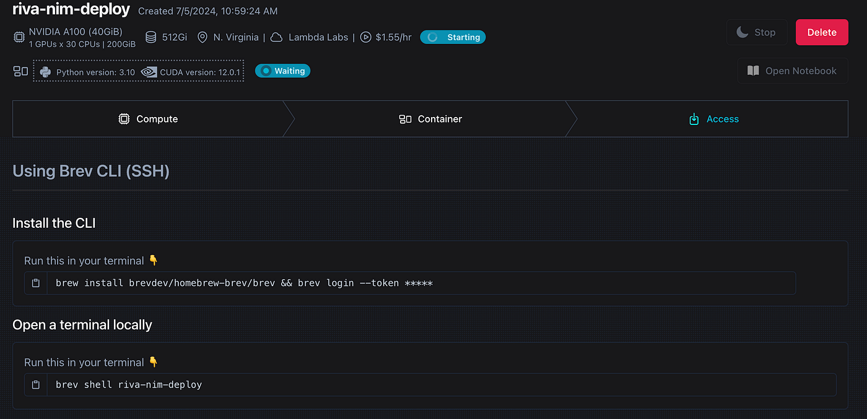Click the container icon in the Container step
This screenshot has width=867, height=419.
click(405, 119)
